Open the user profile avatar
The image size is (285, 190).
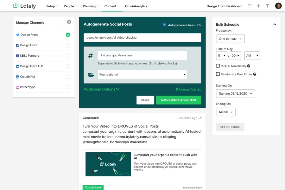(278, 6)
